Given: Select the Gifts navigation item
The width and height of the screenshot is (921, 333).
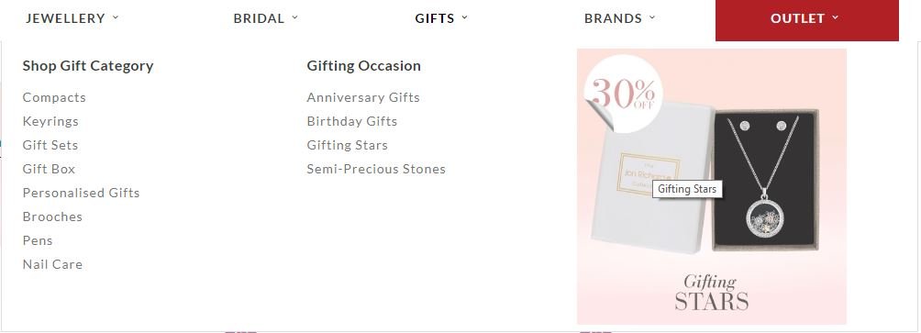Looking at the screenshot, I should pyautogui.click(x=435, y=18).
